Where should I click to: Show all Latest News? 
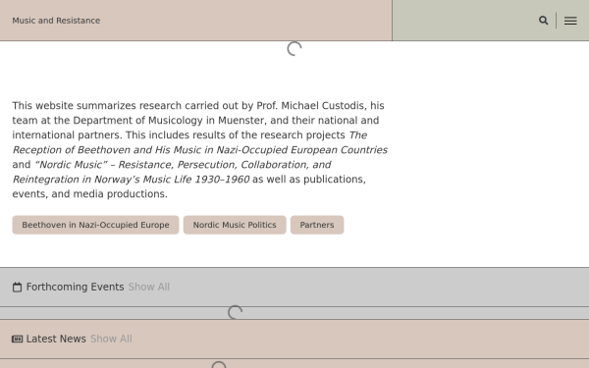point(111,339)
